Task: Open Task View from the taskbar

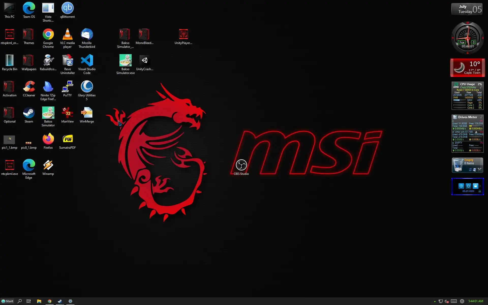Action: pos(29,301)
